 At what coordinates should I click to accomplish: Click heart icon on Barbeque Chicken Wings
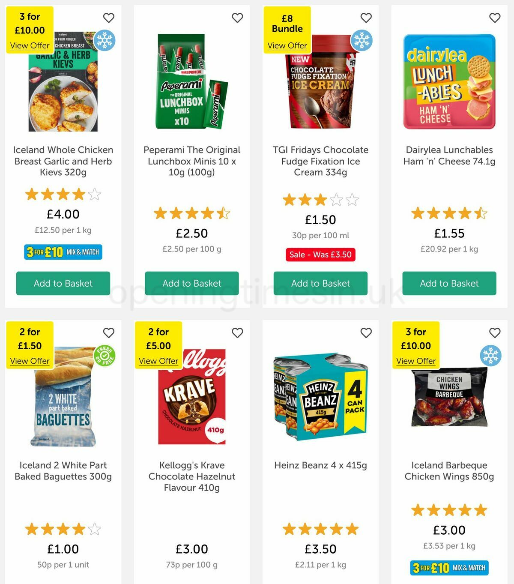tap(495, 332)
